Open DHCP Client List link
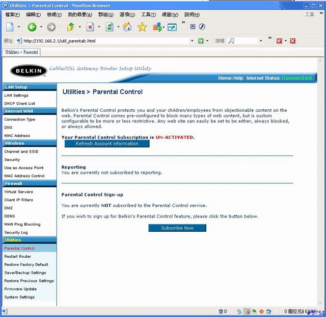The height and width of the screenshot is (317, 326). [19, 104]
